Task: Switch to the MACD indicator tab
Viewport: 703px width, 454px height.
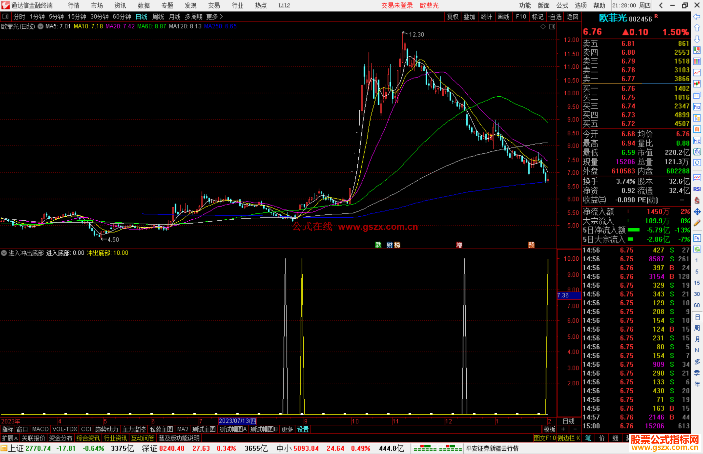Action: [40, 429]
